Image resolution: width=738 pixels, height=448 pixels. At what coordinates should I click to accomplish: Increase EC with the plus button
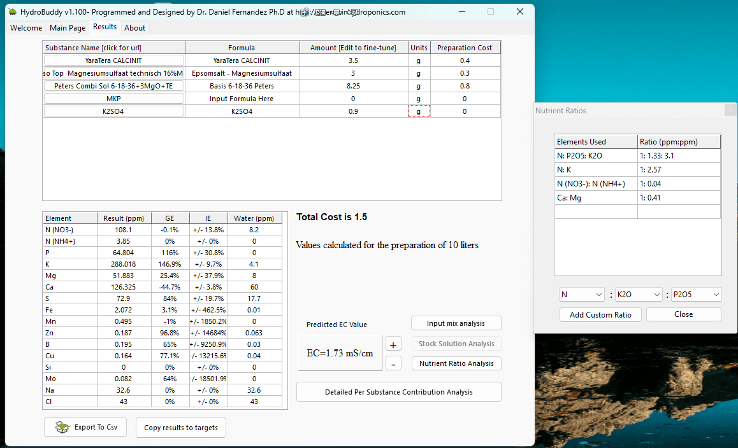(393, 344)
